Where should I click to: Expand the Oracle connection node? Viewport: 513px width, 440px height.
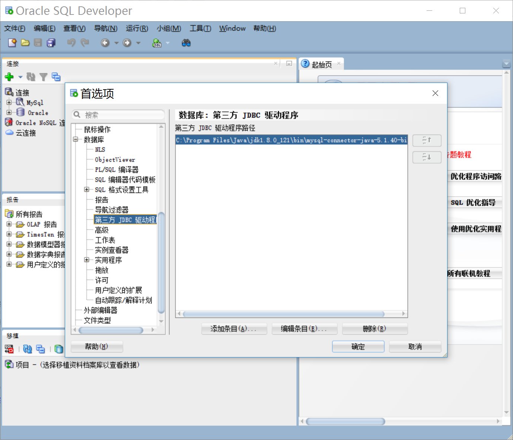9,112
